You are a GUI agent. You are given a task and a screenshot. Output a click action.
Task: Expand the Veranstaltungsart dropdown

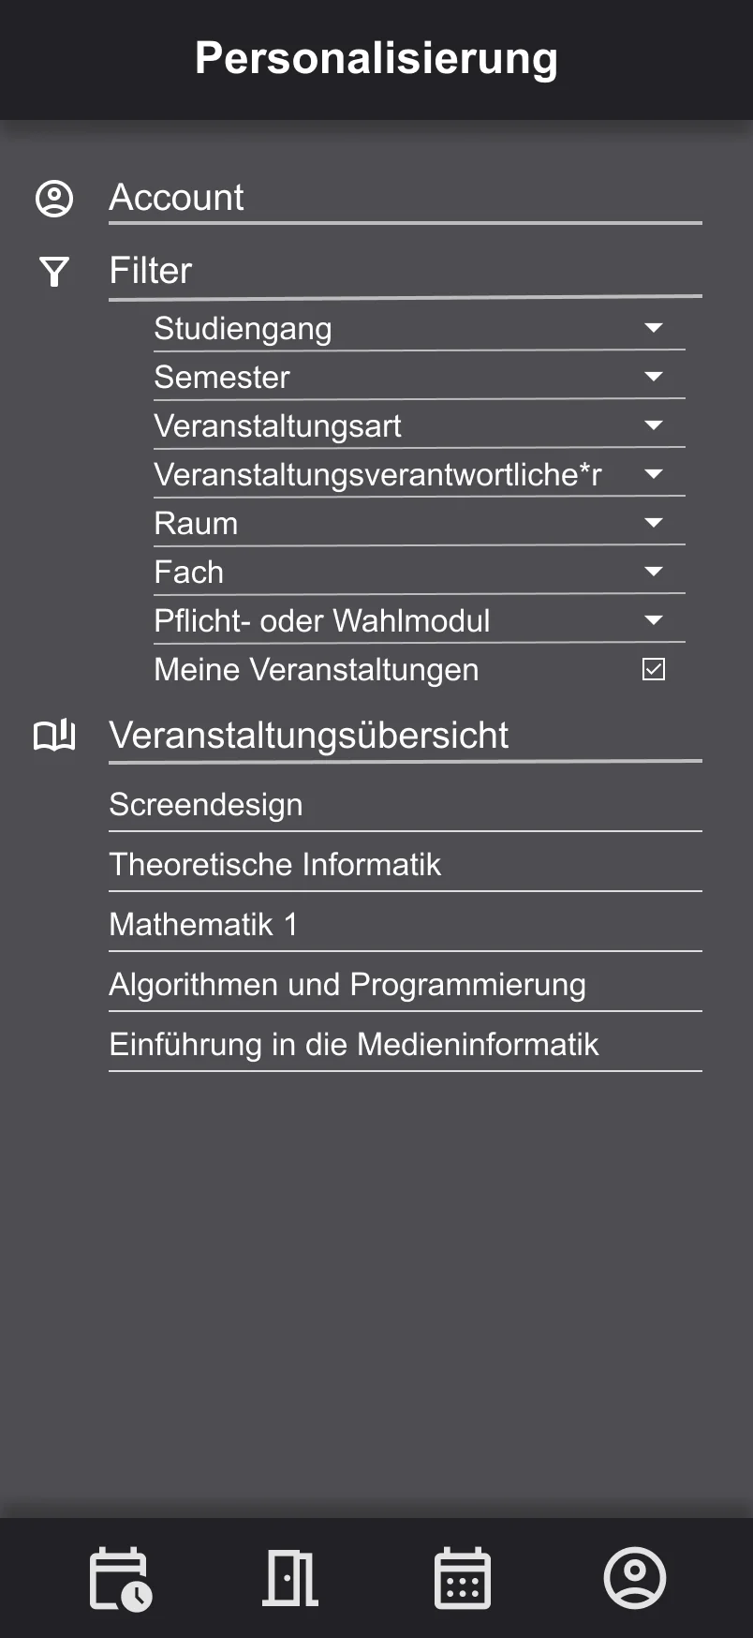coord(654,425)
